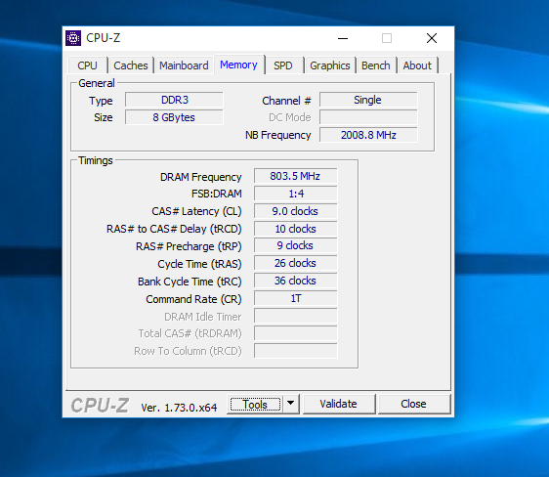Click the Command Rate (CR) label

193,299
